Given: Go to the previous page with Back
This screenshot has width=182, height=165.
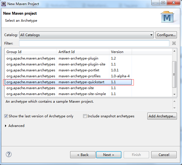Looking at the screenshot, I should 83,155.
